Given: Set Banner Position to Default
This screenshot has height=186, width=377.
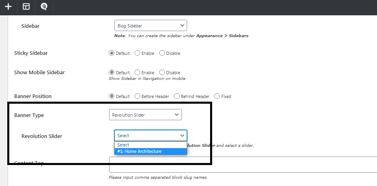Looking at the screenshot, I should coord(112,96).
